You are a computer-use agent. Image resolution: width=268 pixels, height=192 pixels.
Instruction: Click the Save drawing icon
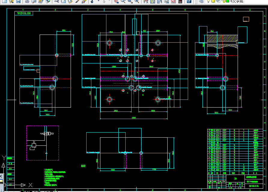click(x=18, y=2)
